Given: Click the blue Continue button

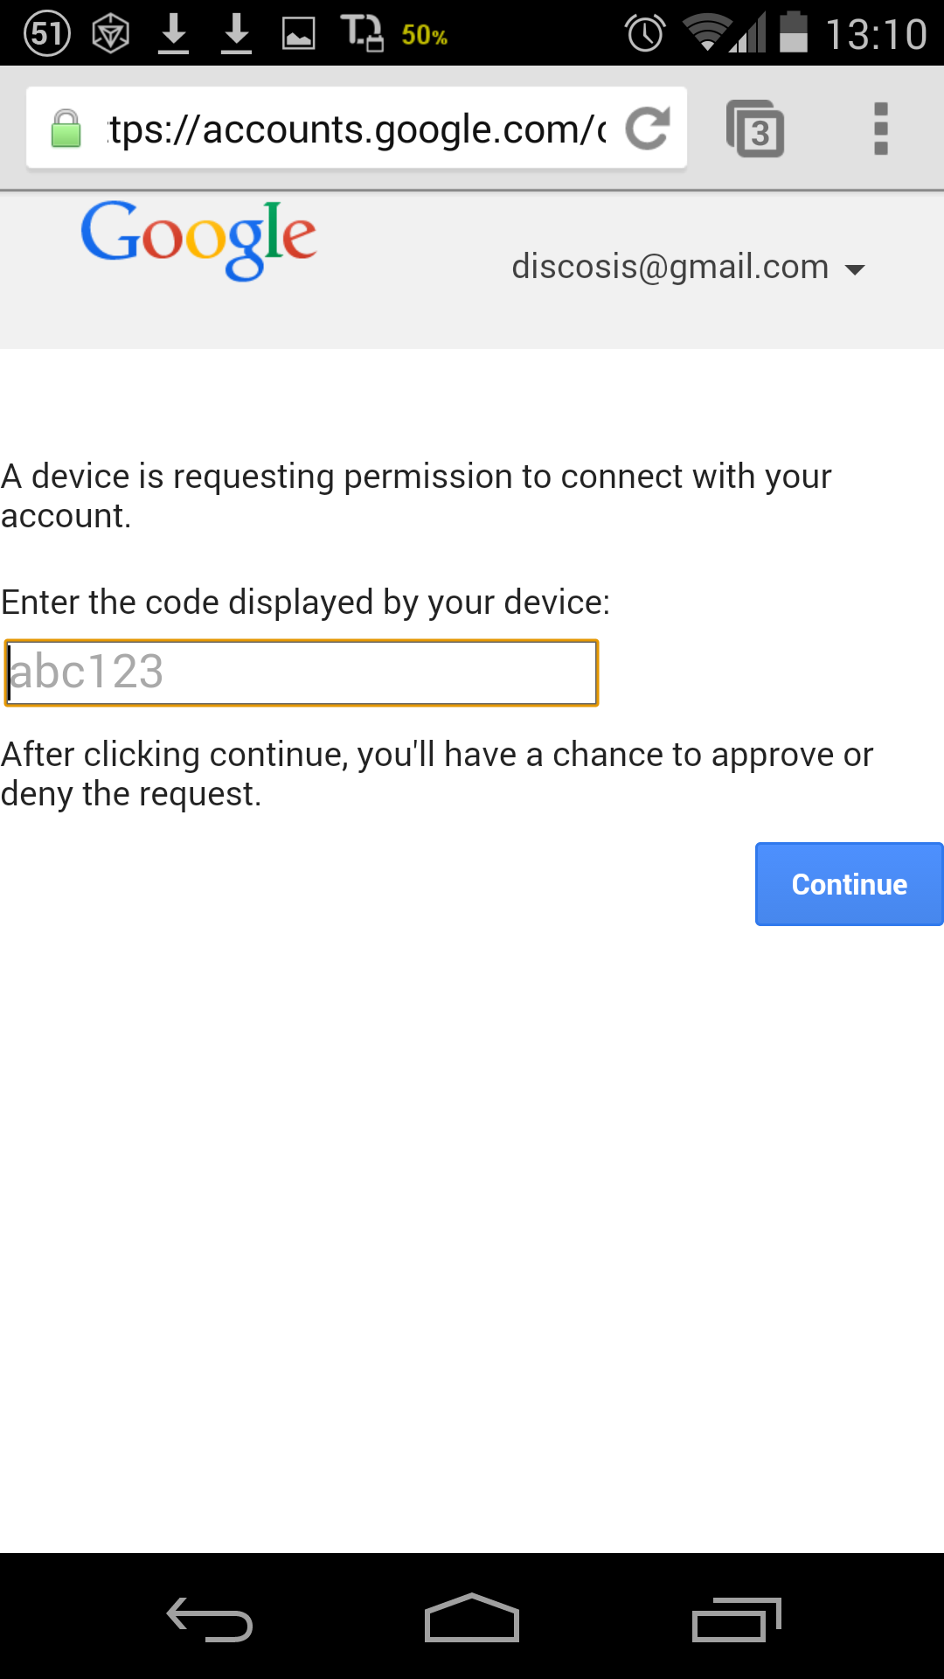Looking at the screenshot, I should (849, 884).
